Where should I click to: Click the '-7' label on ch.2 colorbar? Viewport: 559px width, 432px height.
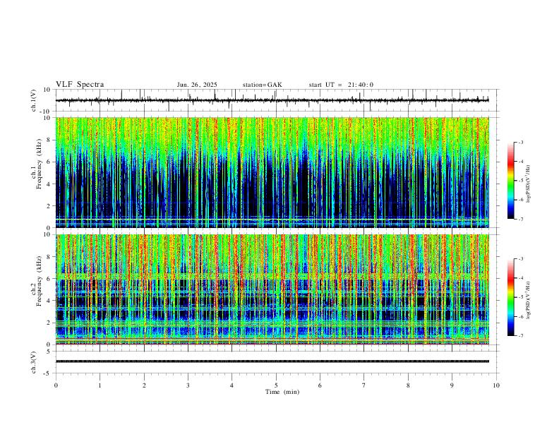(x=520, y=336)
